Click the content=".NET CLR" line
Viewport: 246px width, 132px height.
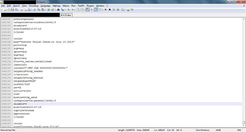point(41,68)
